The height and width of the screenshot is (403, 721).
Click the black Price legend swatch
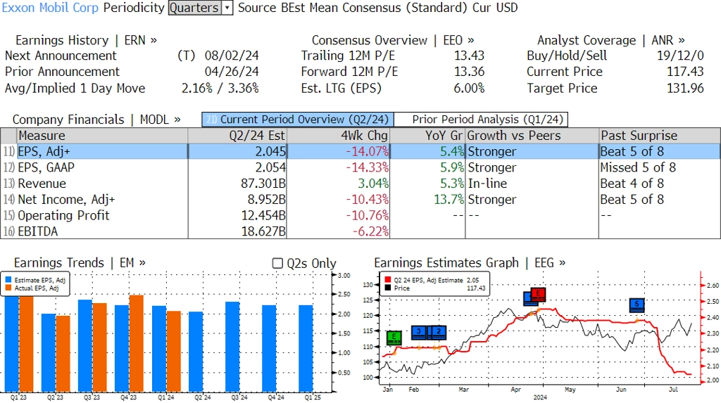388,288
